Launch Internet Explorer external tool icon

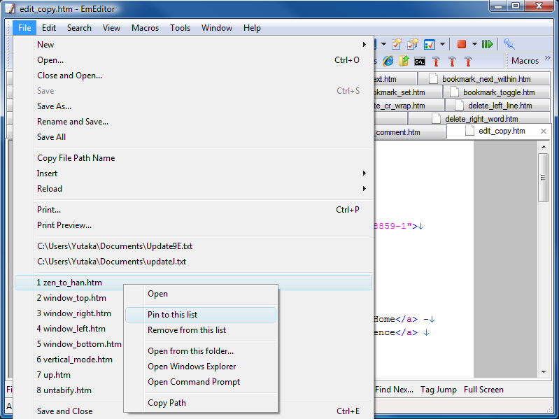tap(388, 61)
